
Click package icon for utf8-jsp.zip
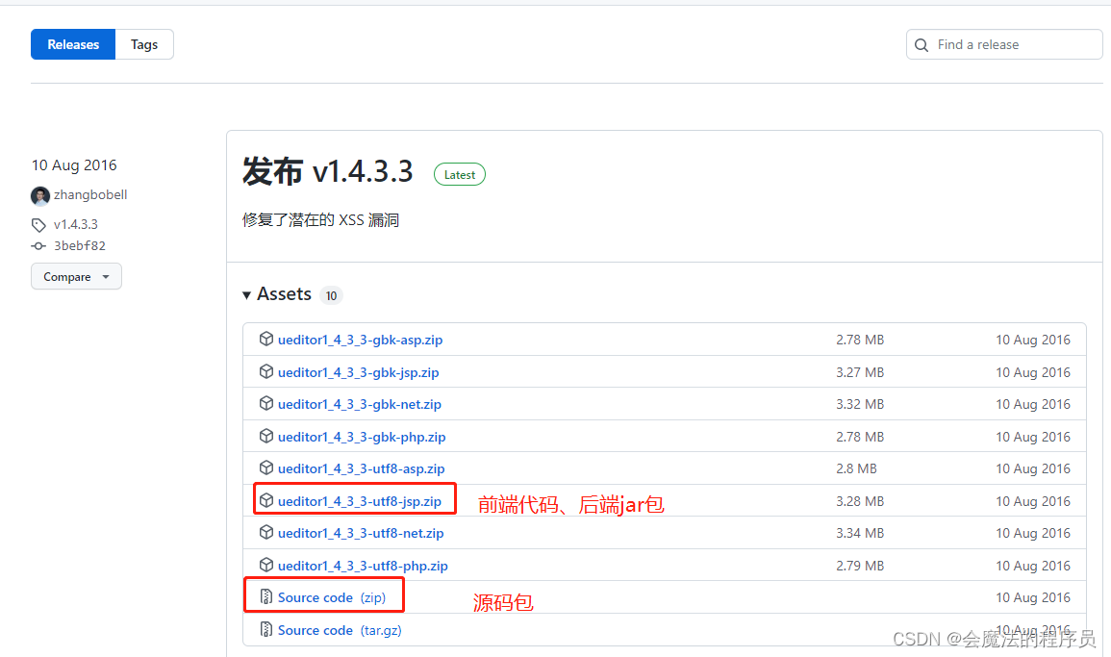[266, 500]
